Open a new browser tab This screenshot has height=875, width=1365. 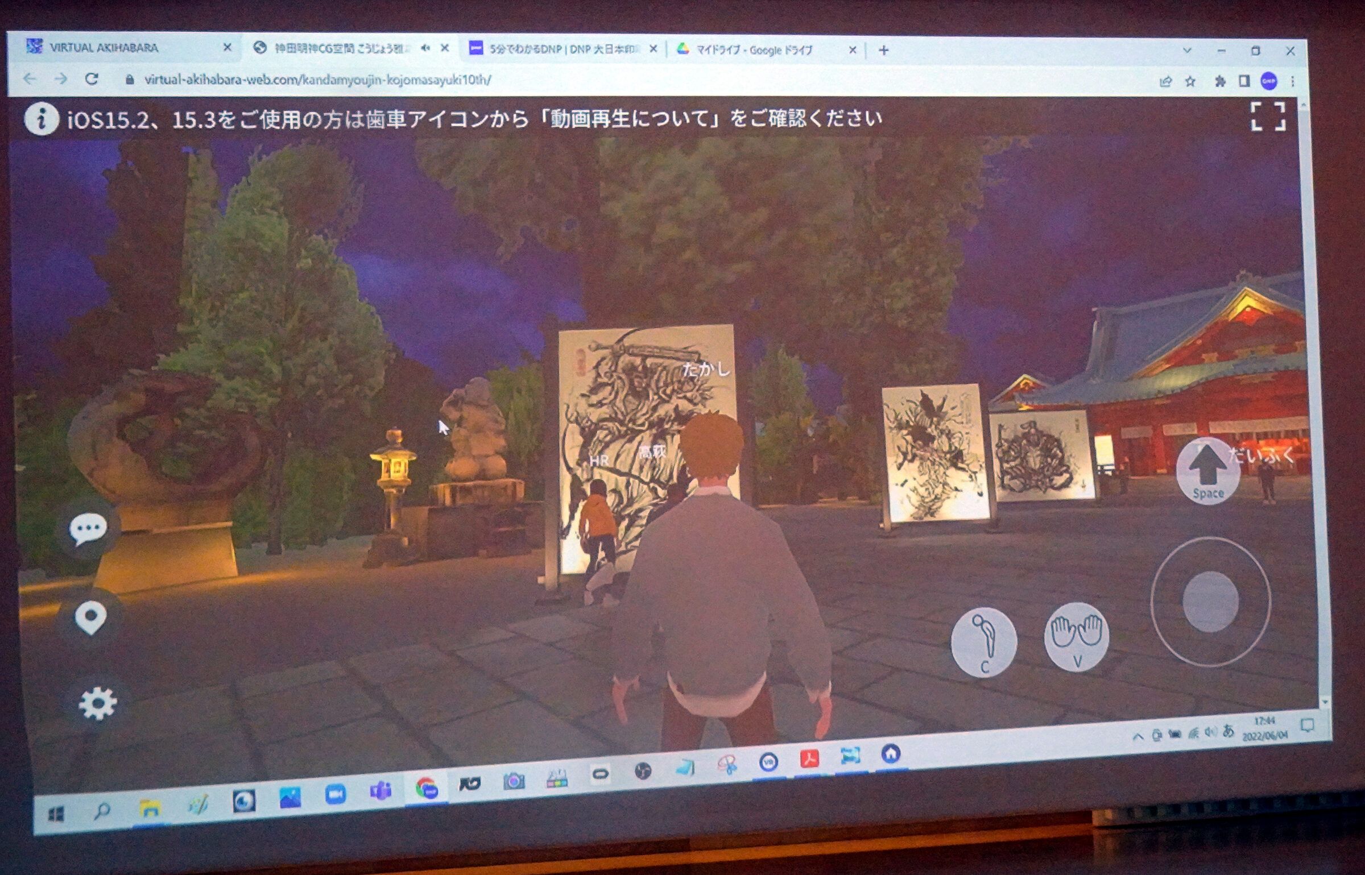883,51
